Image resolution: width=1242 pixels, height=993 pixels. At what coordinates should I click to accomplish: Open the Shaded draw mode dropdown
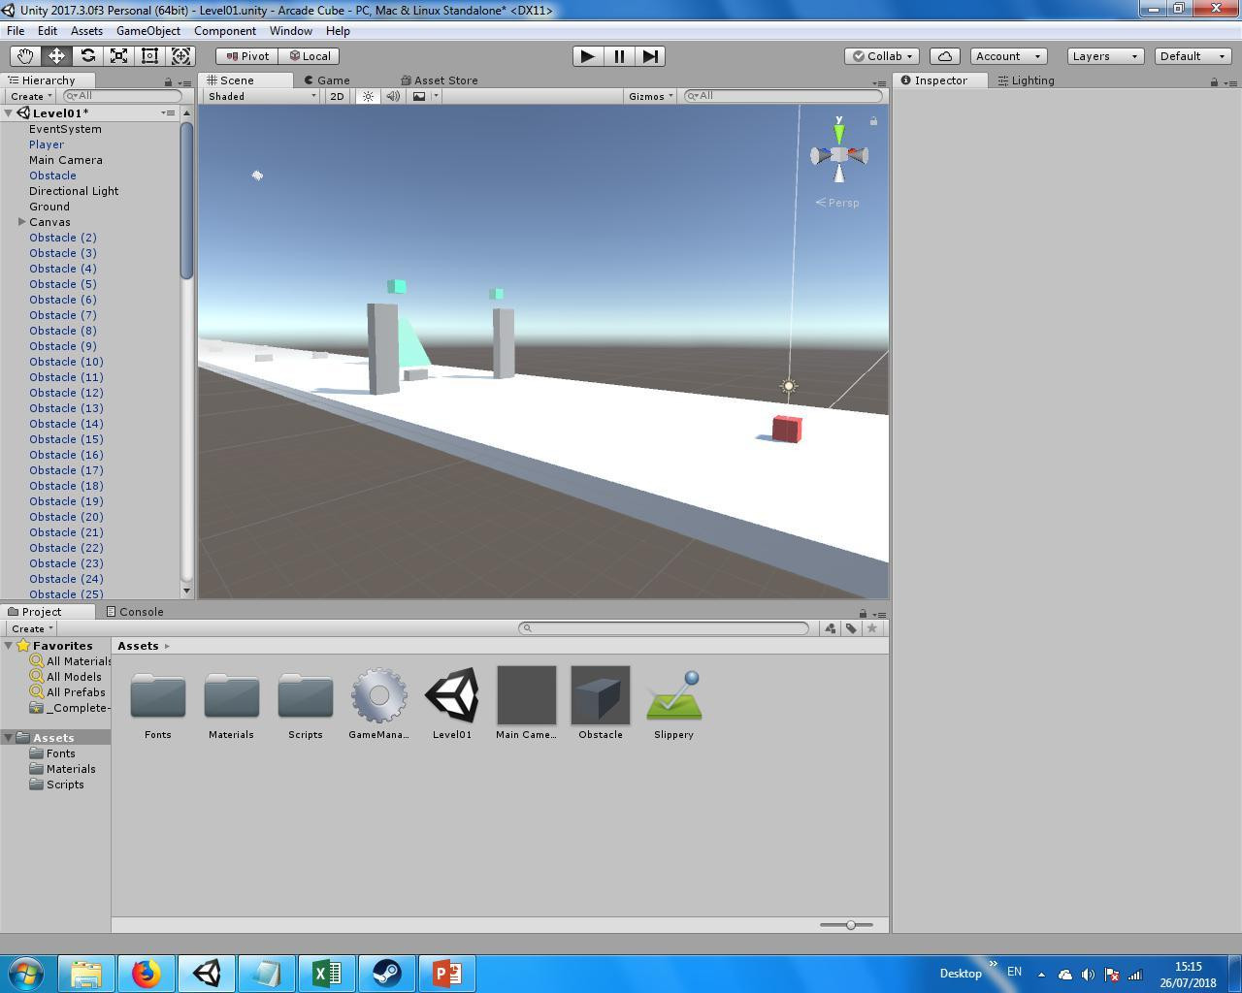[x=262, y=96]
